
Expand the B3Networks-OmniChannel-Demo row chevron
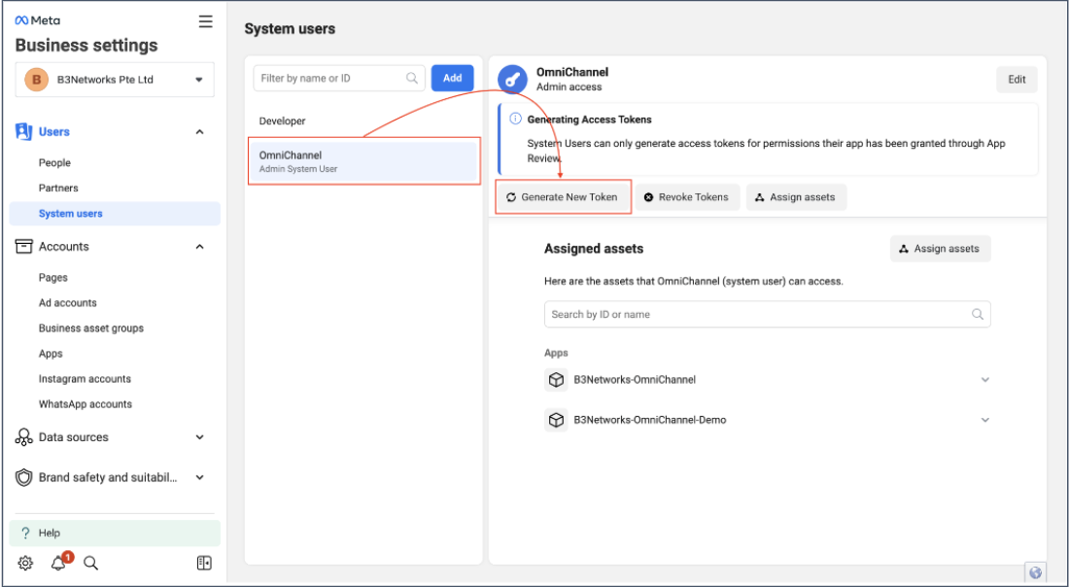click(x=985, y=420)
